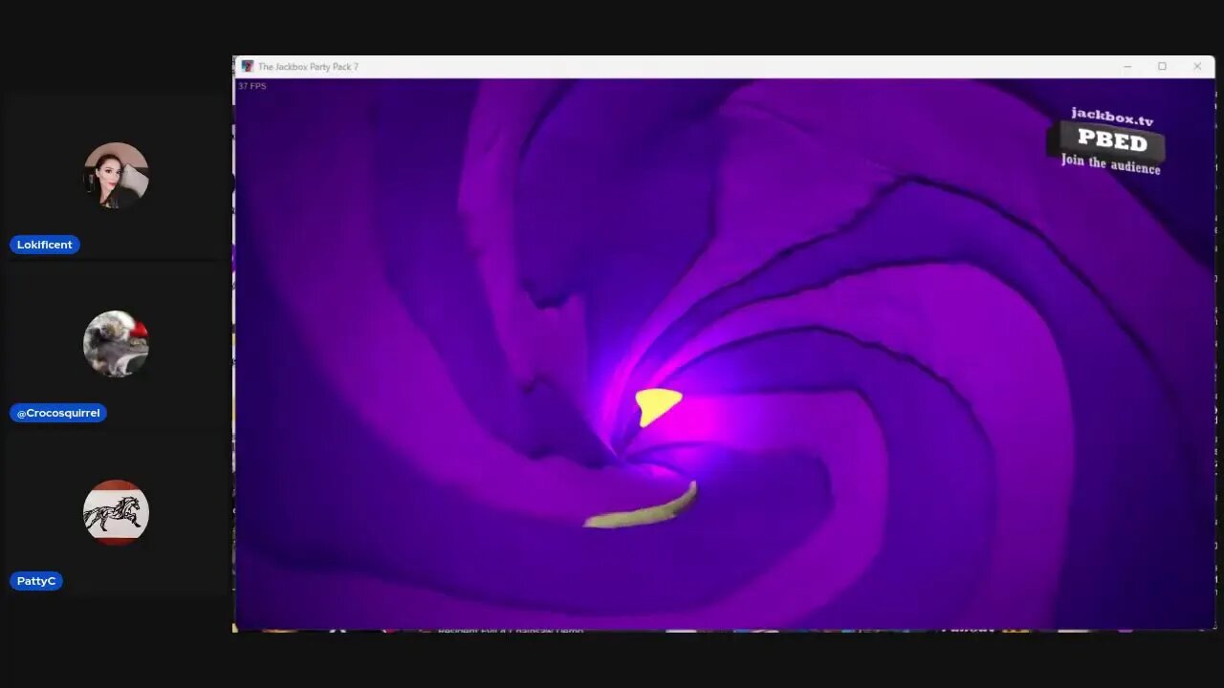Click the Jackbox Party Pack 7 title text
Image resolution: width=1224 pixels, height=688 pixels.
(308, 67)
